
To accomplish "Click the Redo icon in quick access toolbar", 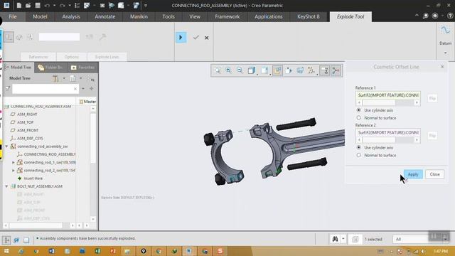I will [x=62, y=5].
